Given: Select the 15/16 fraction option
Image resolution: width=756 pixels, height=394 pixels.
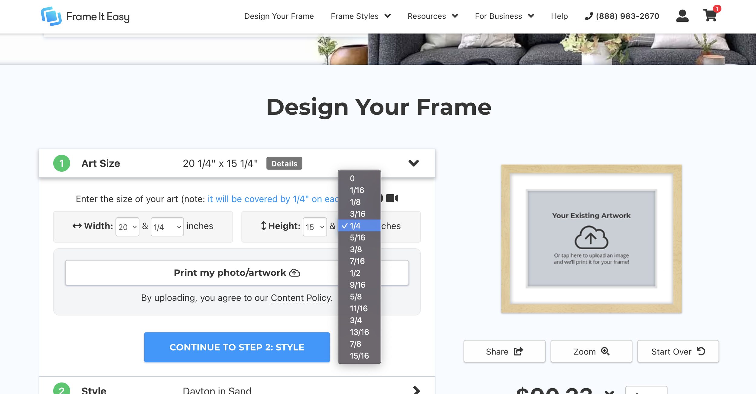Looking at the screenshot, I should pos(359,356).
